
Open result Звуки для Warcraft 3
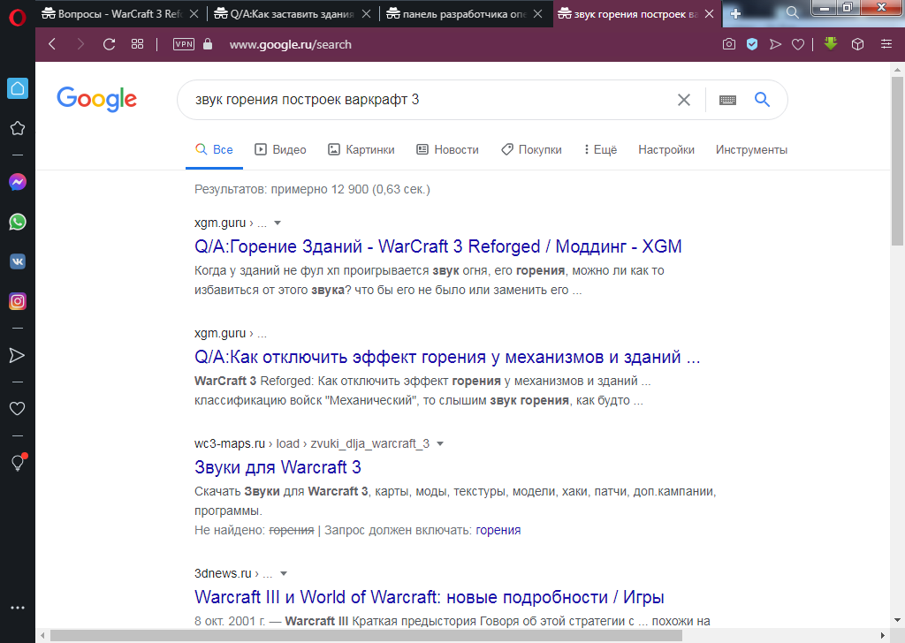(278, 467)
